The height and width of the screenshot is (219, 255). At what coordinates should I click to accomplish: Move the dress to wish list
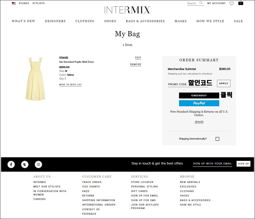click(70, 85)
